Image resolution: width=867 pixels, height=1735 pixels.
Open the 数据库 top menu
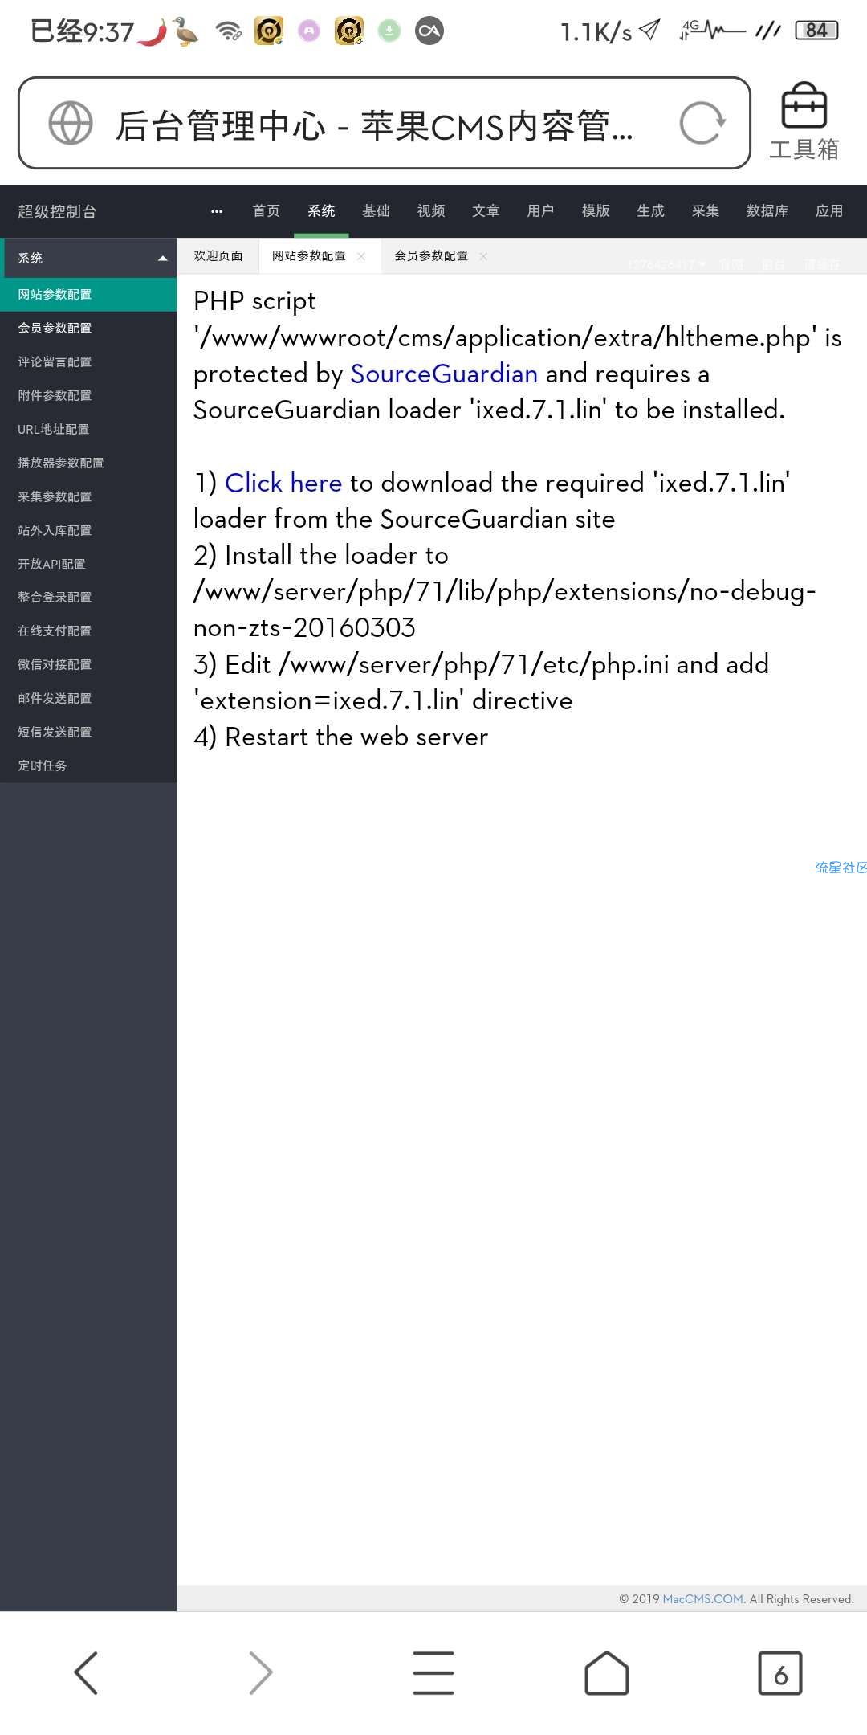tap(767, 210)
